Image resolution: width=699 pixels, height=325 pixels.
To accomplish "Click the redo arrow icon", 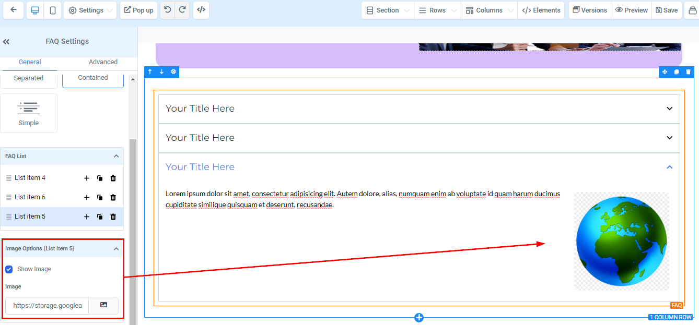I will [182, 10].
